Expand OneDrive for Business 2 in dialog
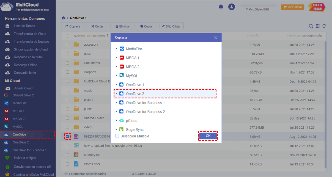The width and height of the screenshot is (332, 177). (x=116, y=112)
